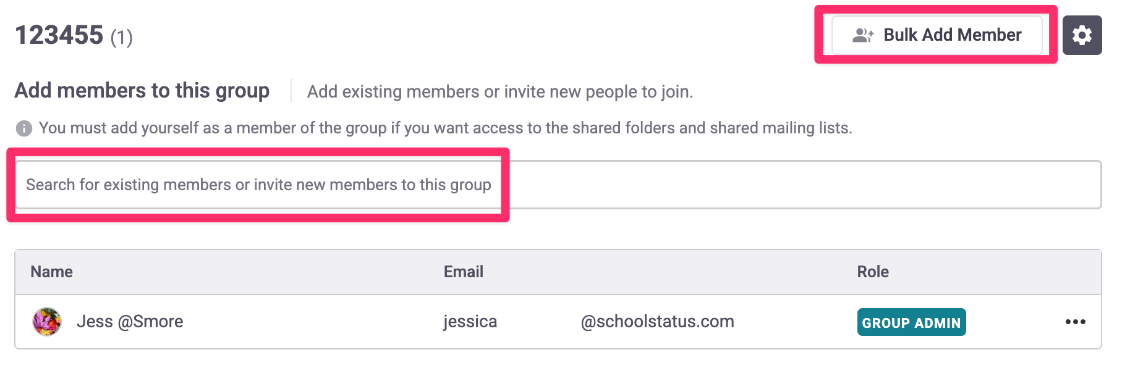1130x389 pixels.
Task: Click the jessica email username text
Action: click(x=470, y=322)
